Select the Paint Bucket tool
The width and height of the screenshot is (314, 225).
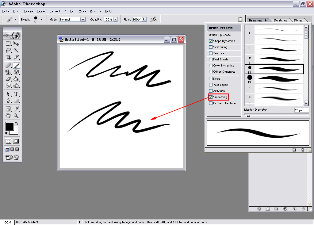[16, 79]
